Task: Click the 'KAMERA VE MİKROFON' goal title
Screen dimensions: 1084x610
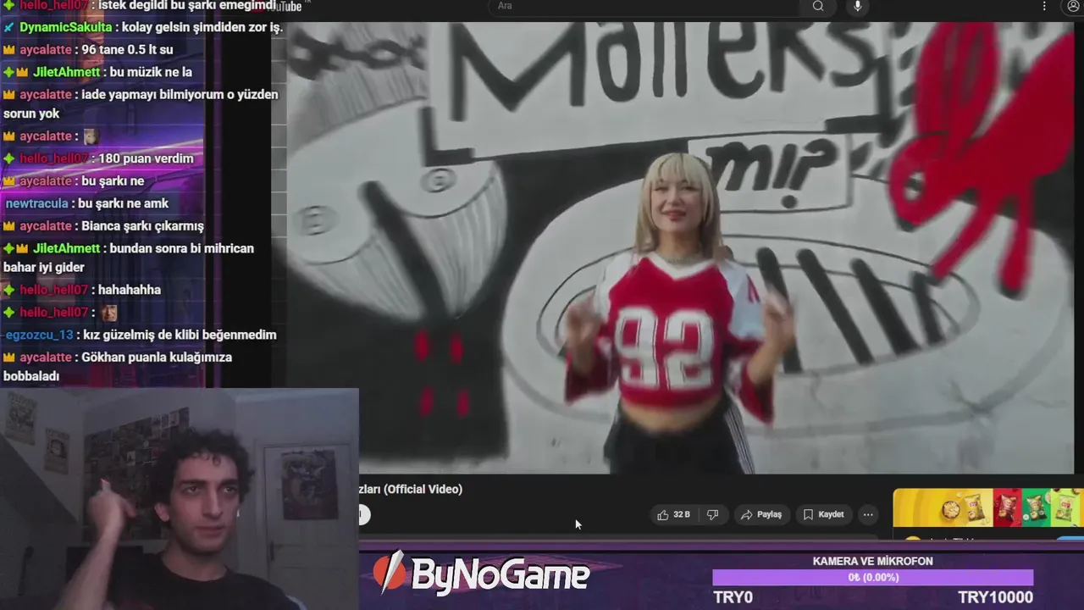Action: click(x=872, y=561)
